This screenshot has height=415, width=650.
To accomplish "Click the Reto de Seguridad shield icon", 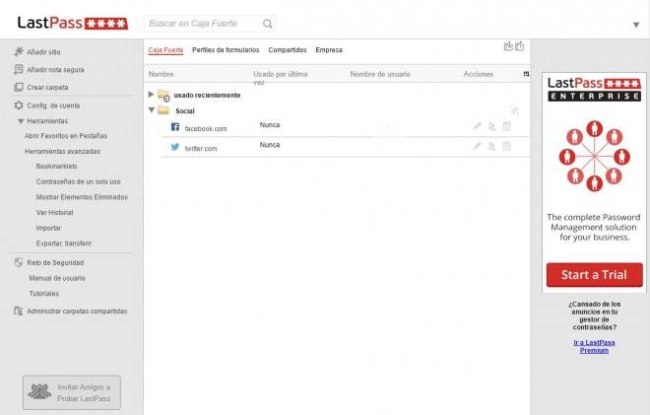I will tap(19, 262).
